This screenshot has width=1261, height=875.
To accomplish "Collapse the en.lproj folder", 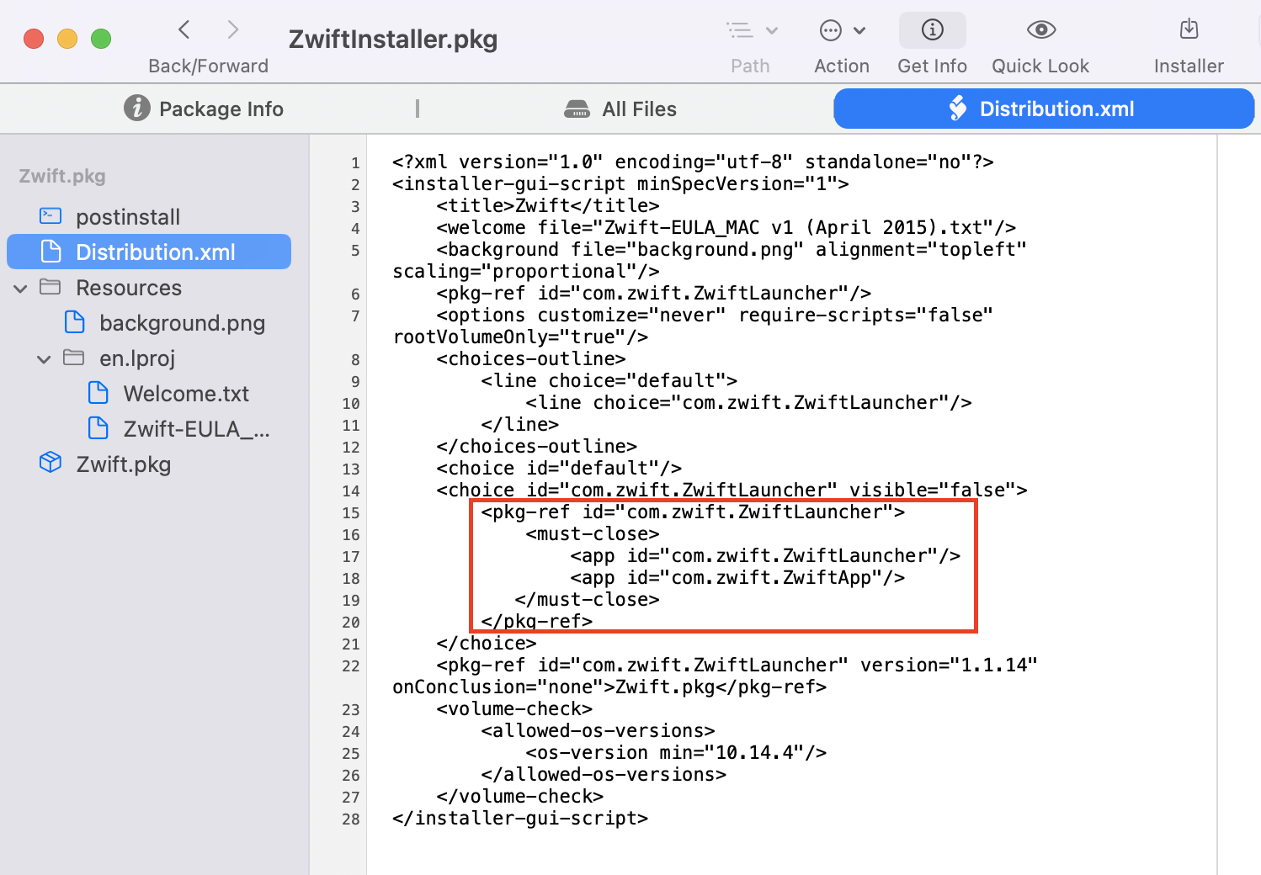I will 45,359.
